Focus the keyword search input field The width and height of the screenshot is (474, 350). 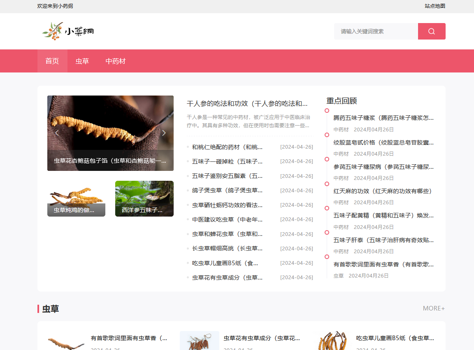point(376,31)
